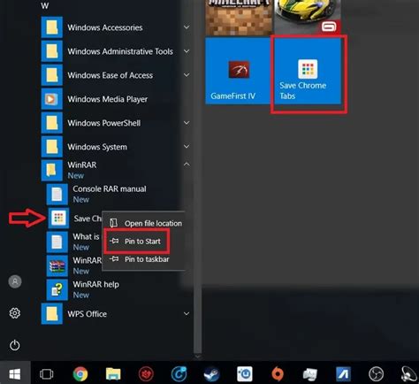Launch Google Chrome from the taskbar
419x384 pixels.
(80, 374)
